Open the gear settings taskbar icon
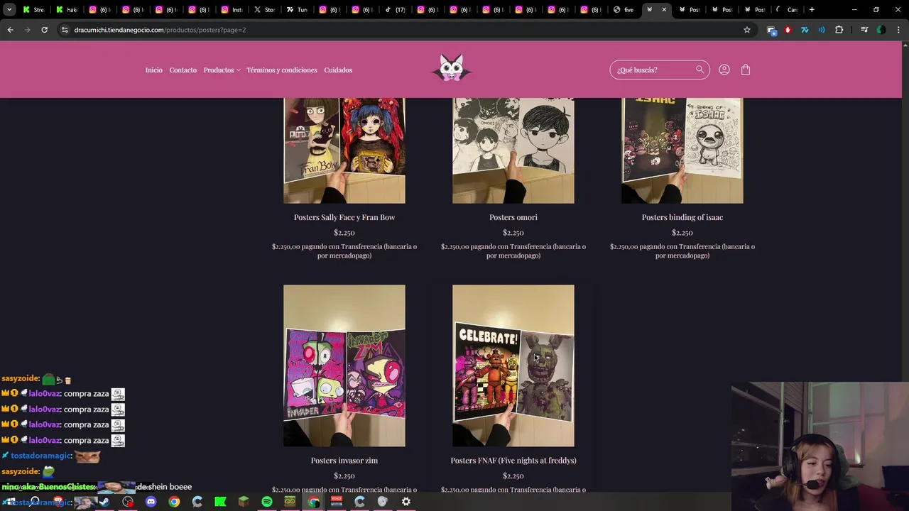909x511 pixels. (x=406, y=502)
